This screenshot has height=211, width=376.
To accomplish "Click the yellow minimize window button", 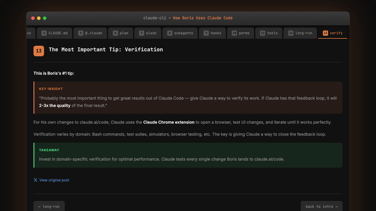I will [x=39, y=18].
